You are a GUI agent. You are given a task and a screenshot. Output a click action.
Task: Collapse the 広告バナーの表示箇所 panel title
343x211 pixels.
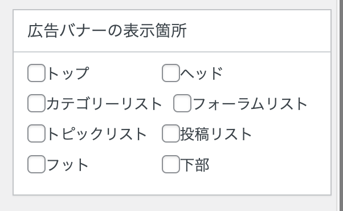(107, 31)
